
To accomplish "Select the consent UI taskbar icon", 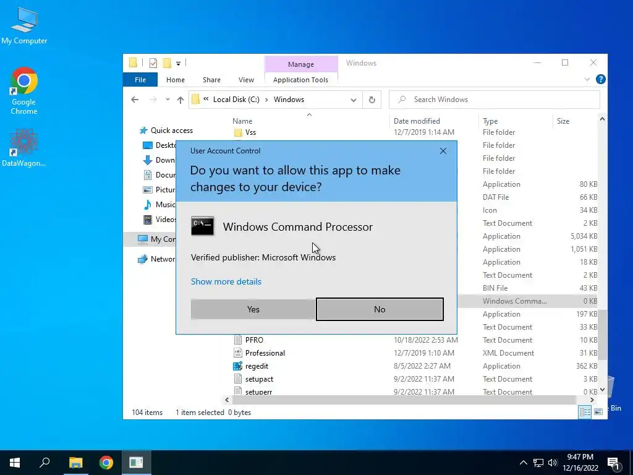I will point(136,463).
